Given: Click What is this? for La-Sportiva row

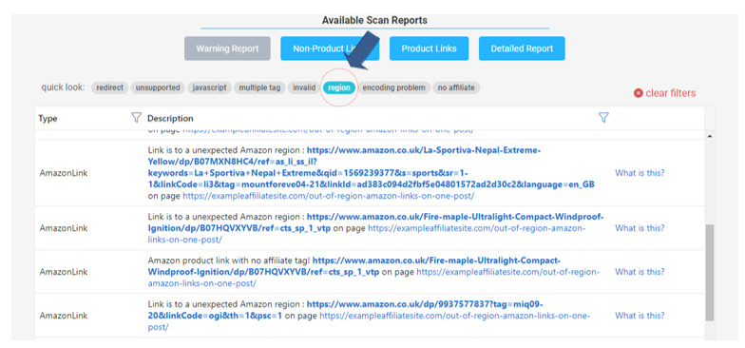Looking at the screenshot, I should [x=640, y=173].
